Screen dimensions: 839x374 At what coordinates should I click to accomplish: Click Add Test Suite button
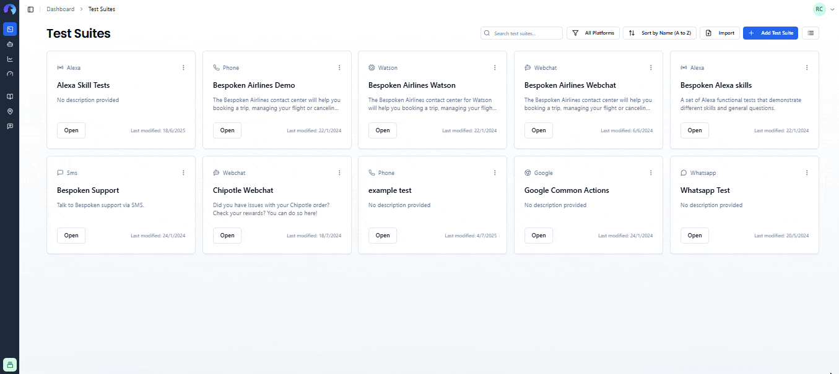770,33
